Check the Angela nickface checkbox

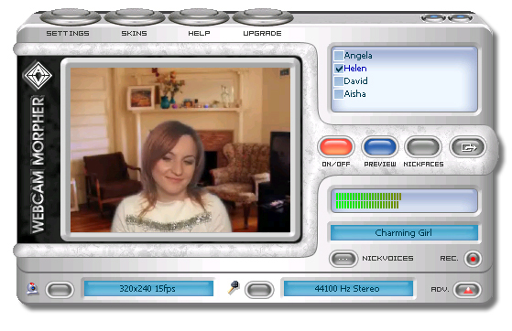[x=339, y=56]
